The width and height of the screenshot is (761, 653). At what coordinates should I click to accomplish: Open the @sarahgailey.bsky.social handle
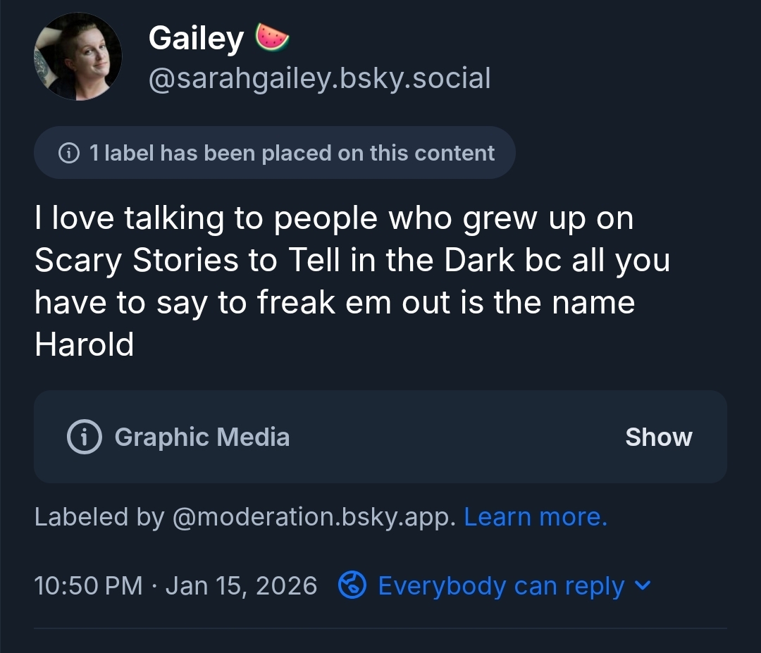[x=319, y=78]
